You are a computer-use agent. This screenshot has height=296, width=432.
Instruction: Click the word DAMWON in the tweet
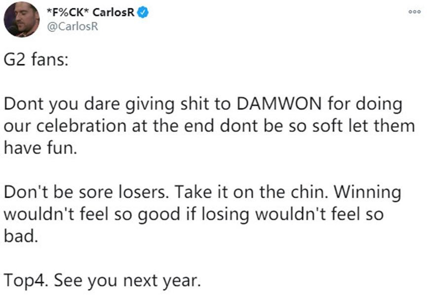[x=279, y=104]
